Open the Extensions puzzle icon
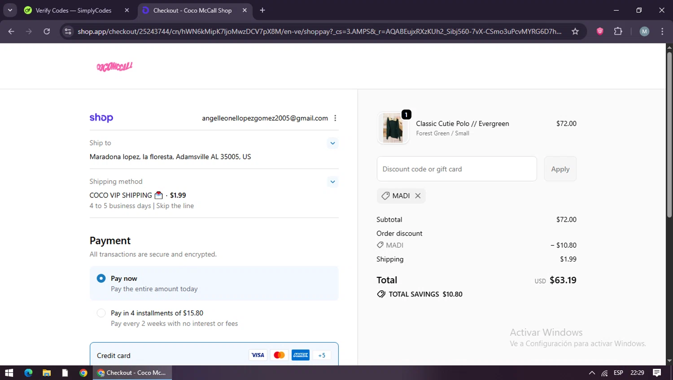Viewport: 673px width, 380px height. pyautogui.click(x=618, y=31)
